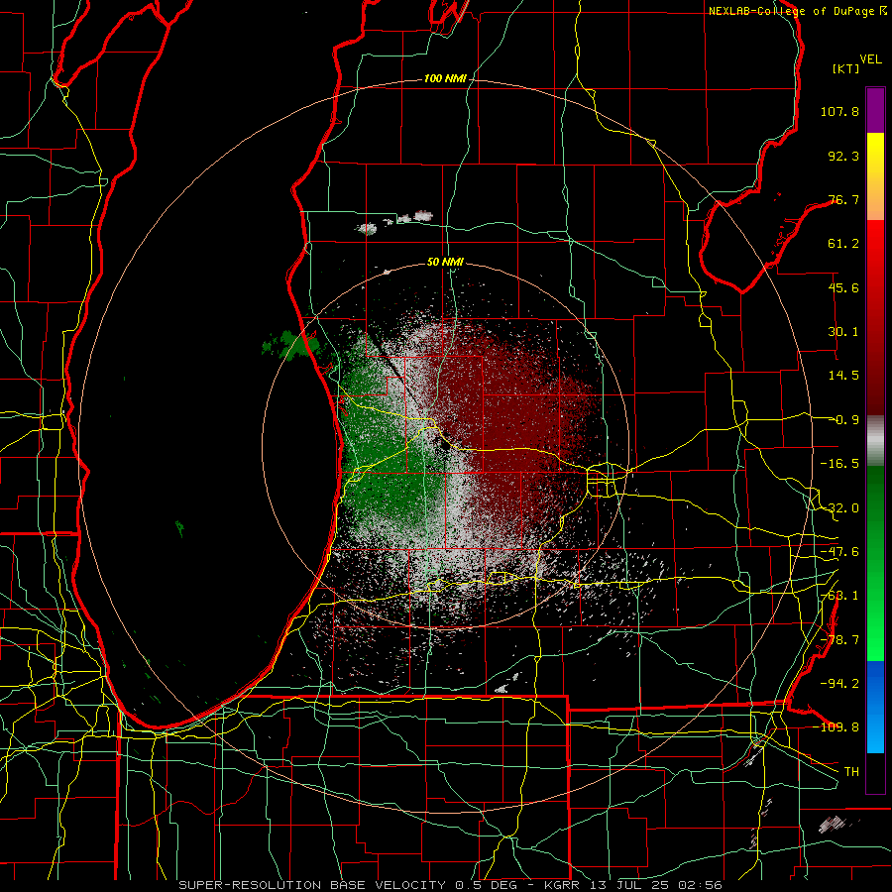Pick the green segment of velocity color bar
Image resolution: width=892 pixels, height=892 pixels.
pos(875,563)
